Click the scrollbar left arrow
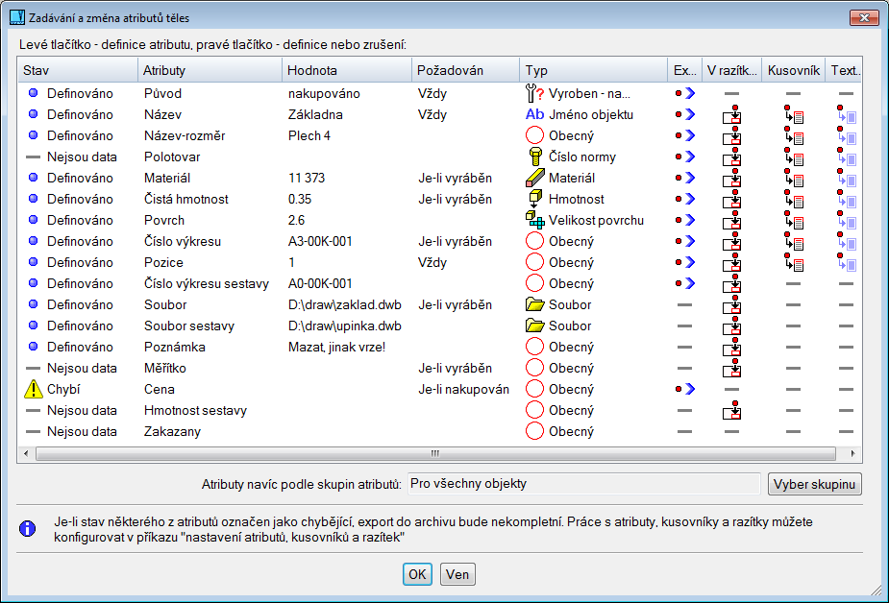 click(x=26, y=453)
